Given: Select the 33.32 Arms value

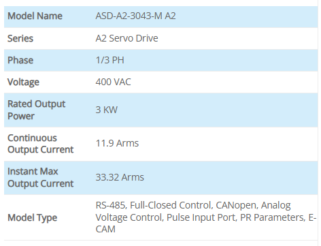Looking at the screenshot, I should coord(120,177).
